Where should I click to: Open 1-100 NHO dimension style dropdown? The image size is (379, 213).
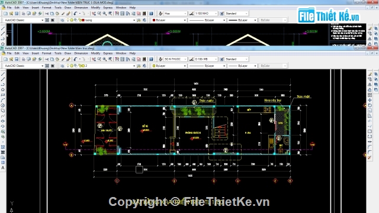point(216,14)
